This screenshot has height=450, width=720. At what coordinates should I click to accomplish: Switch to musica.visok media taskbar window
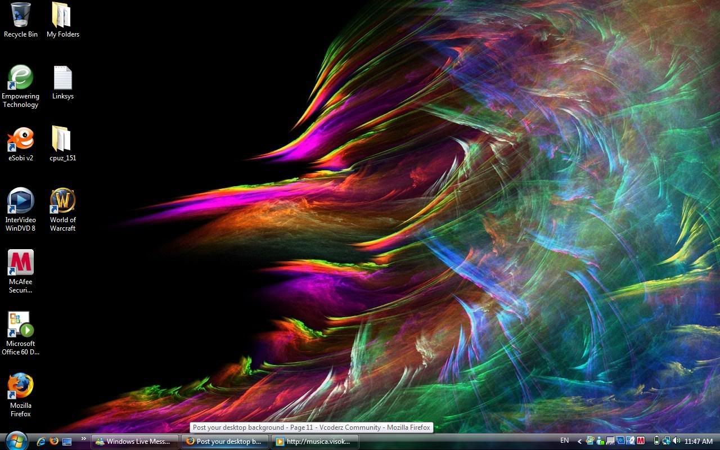tap(314, 442)
